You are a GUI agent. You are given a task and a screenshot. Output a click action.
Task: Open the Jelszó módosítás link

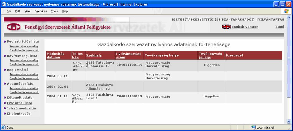click(x=22, y=108)
